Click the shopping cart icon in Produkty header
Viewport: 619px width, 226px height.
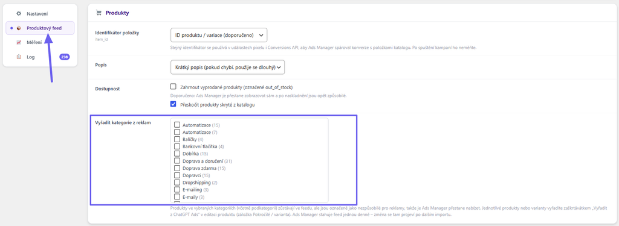(x=99, y=13)
